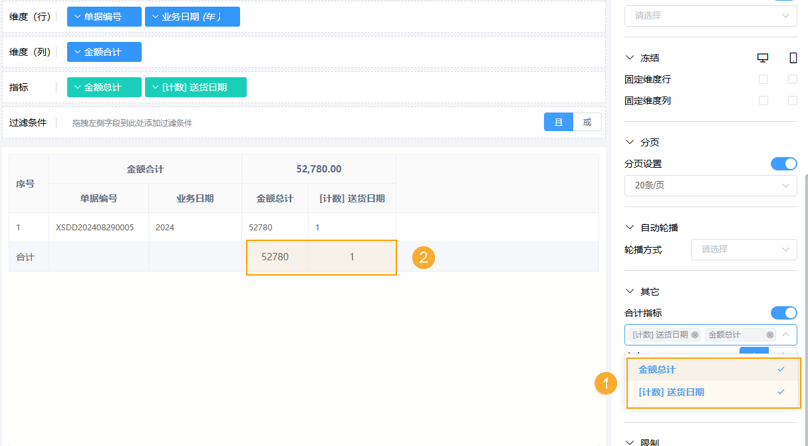This screenshot has width=808, height=446.
Task: Check 固定维度行 desktop checkbox
Action: click(x=763, y=79)
